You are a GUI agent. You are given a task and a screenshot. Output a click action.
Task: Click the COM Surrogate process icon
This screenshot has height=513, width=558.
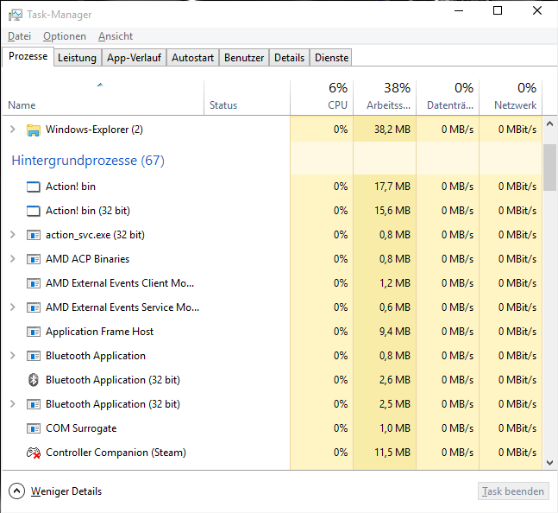tap(34, 428)
